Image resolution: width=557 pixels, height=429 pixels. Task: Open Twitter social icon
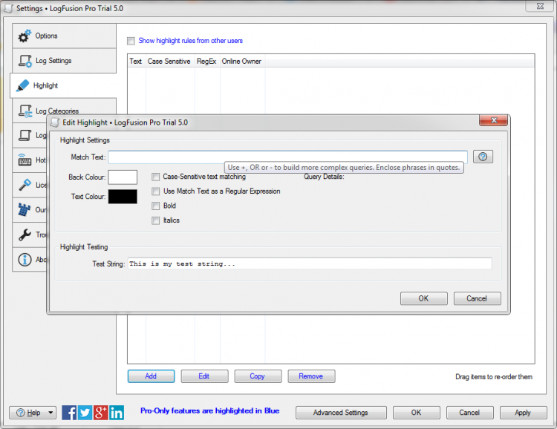click(85, 413)
